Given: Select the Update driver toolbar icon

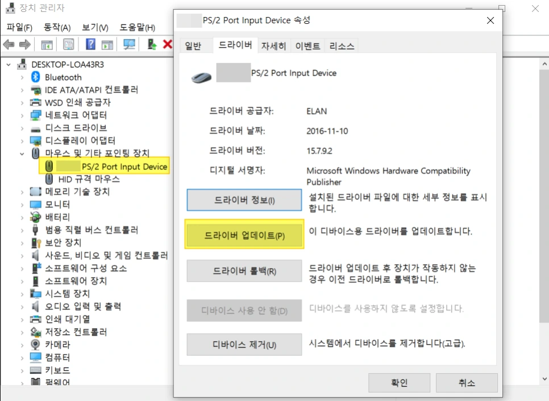Looking at the screenshot, I should tap(151, 44).
